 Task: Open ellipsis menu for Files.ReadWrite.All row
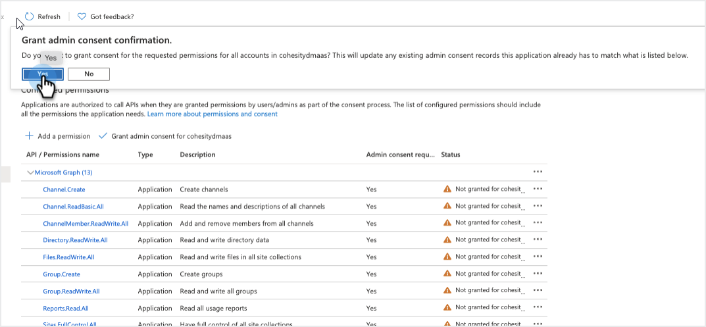pos(538,257)
